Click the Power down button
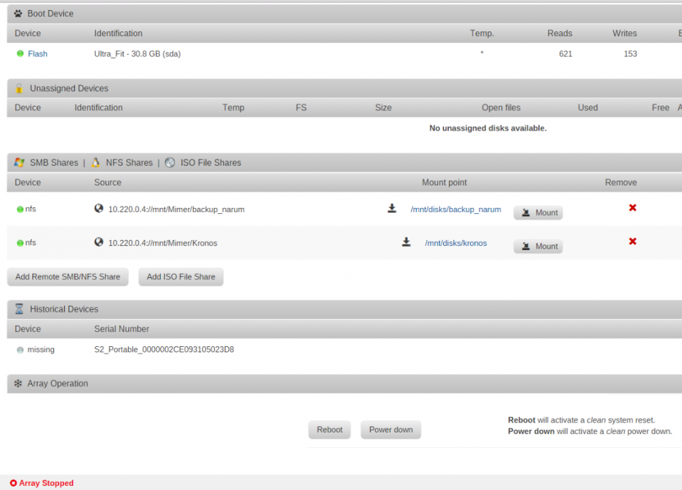 [x=391, y=429]
